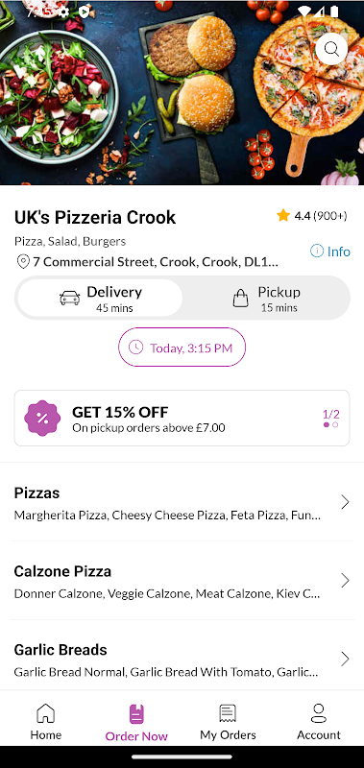Tap the location pin icon by the address
Image resolution: width=364 pixels, height=768 pixels.
pos(23,262)
